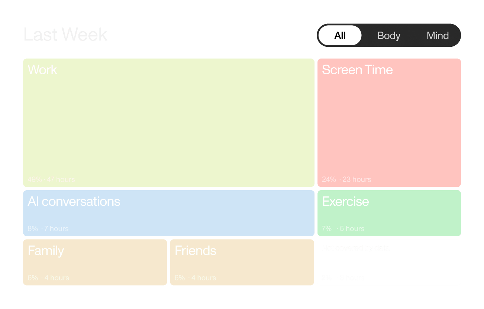Switch to the Mind tab
This screenshot has width=484, height=309.
[438, 36]
